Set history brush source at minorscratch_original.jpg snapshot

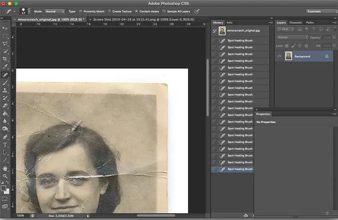pos(214,30)
